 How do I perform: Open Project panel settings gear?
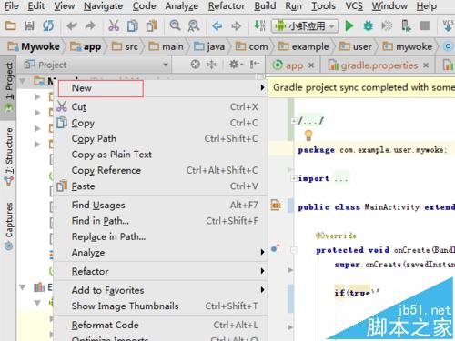236,65
